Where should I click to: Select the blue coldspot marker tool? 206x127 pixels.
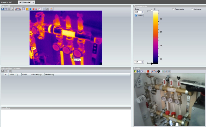point(30,9)
